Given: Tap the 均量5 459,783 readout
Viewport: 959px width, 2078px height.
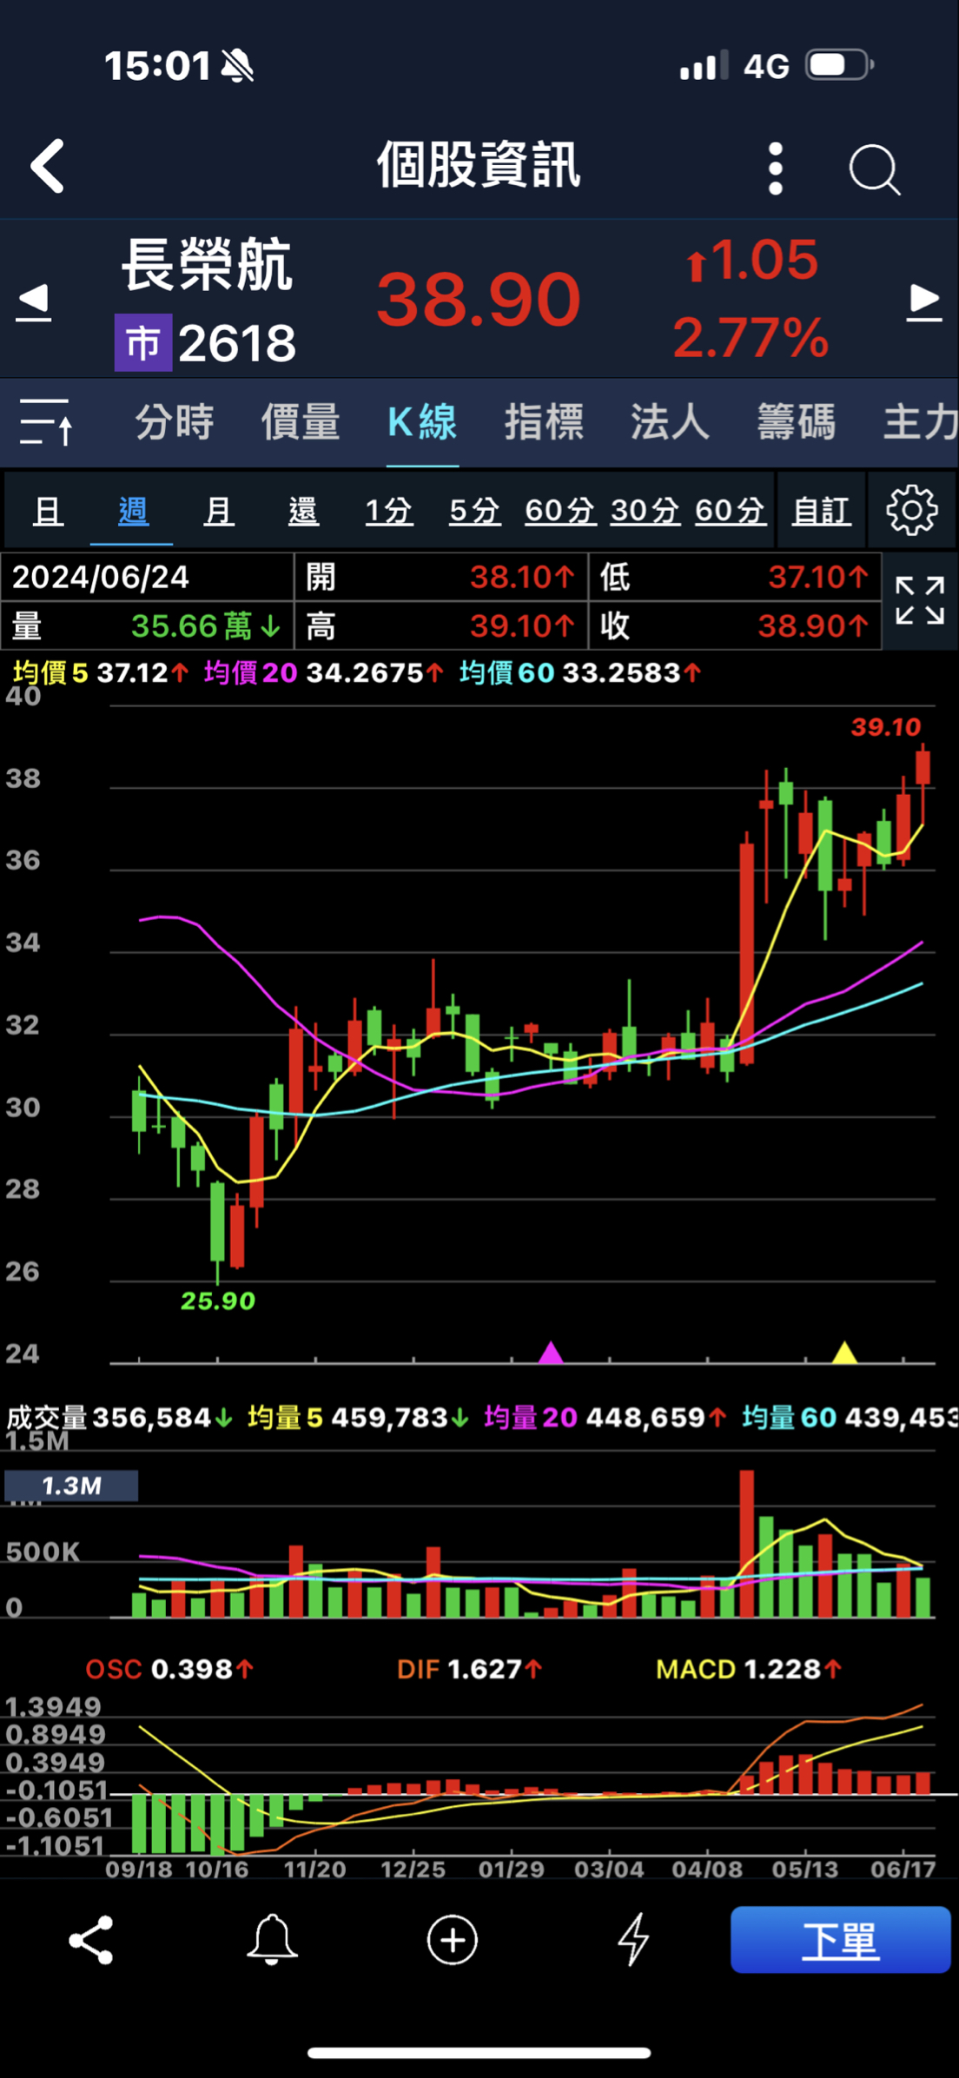Looking at the screenshot, I should coord(358,1418).
